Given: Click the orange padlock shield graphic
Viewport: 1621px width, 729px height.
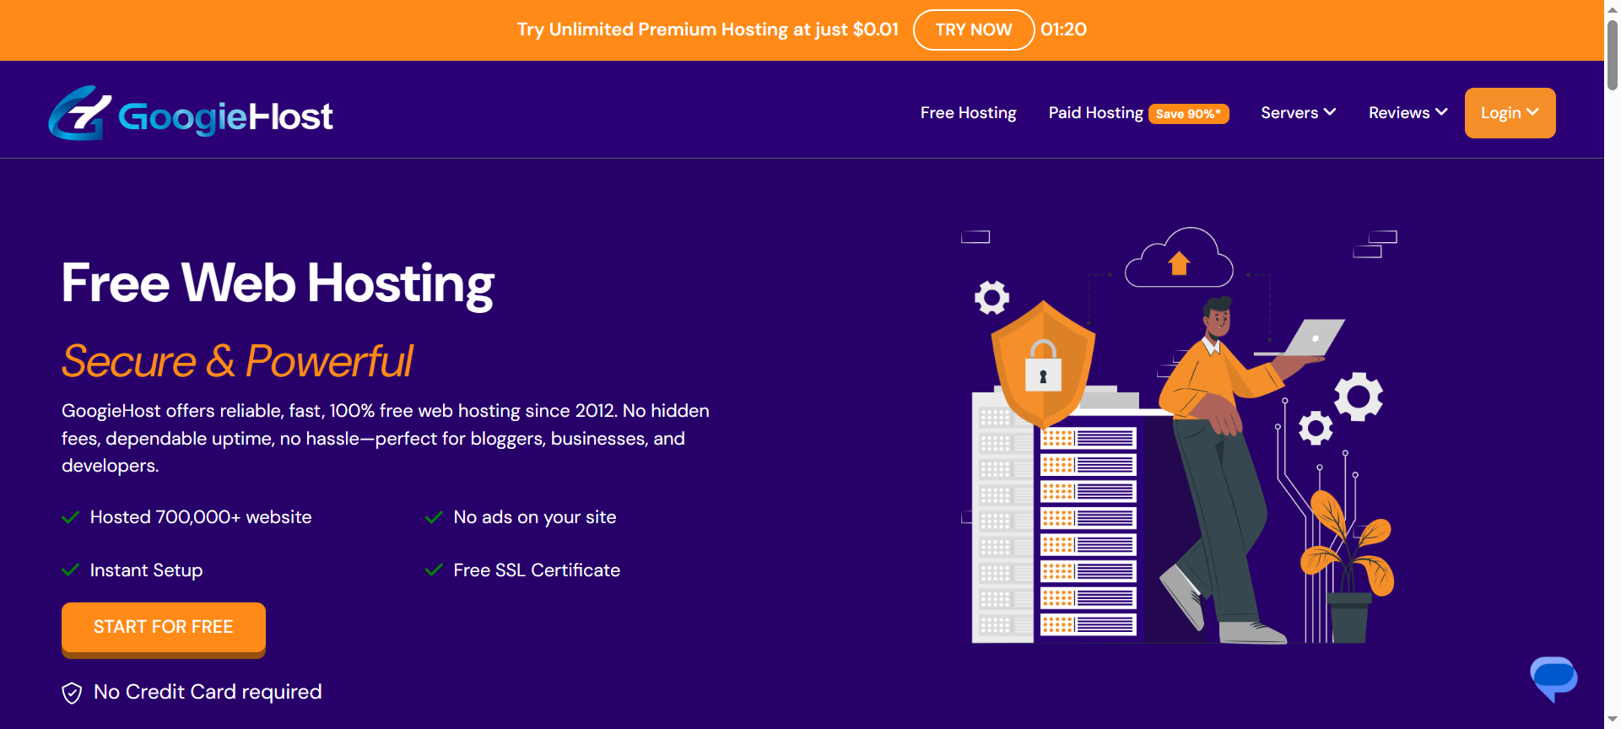Looking at the screenshot, I should [x=1043, y=364].
